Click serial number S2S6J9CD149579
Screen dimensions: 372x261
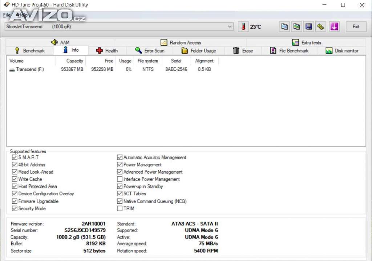(x=85, y=230)
